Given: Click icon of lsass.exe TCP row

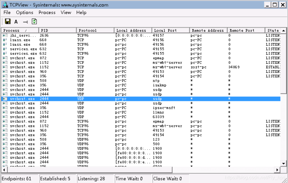Looking at the screenshot, I should [x=5, y=40].
